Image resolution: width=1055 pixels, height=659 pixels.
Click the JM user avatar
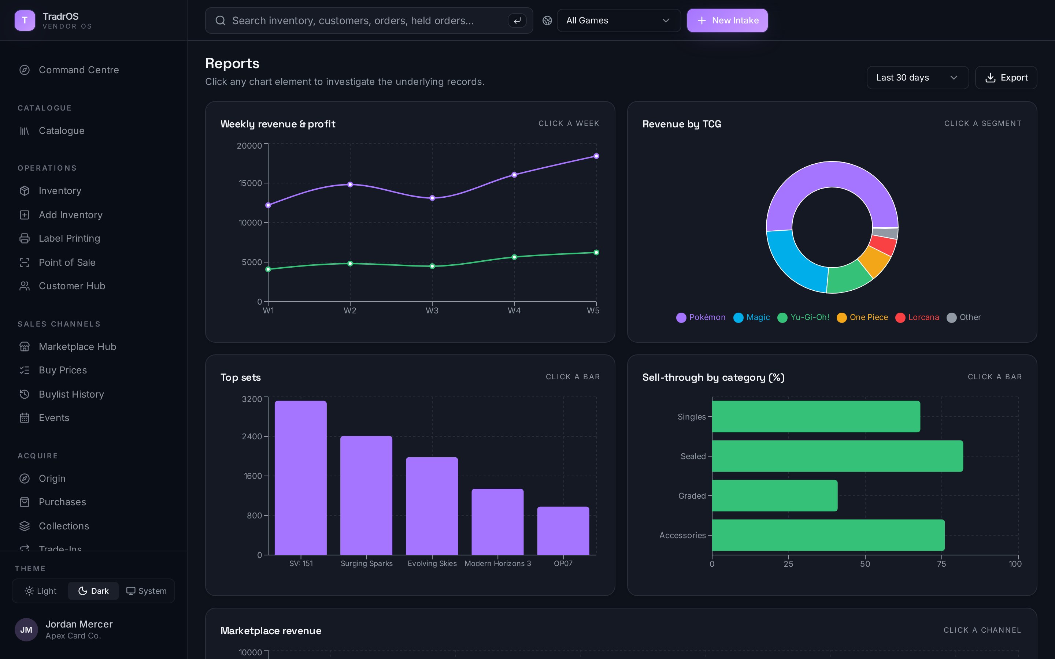click(x=26, y=629)
